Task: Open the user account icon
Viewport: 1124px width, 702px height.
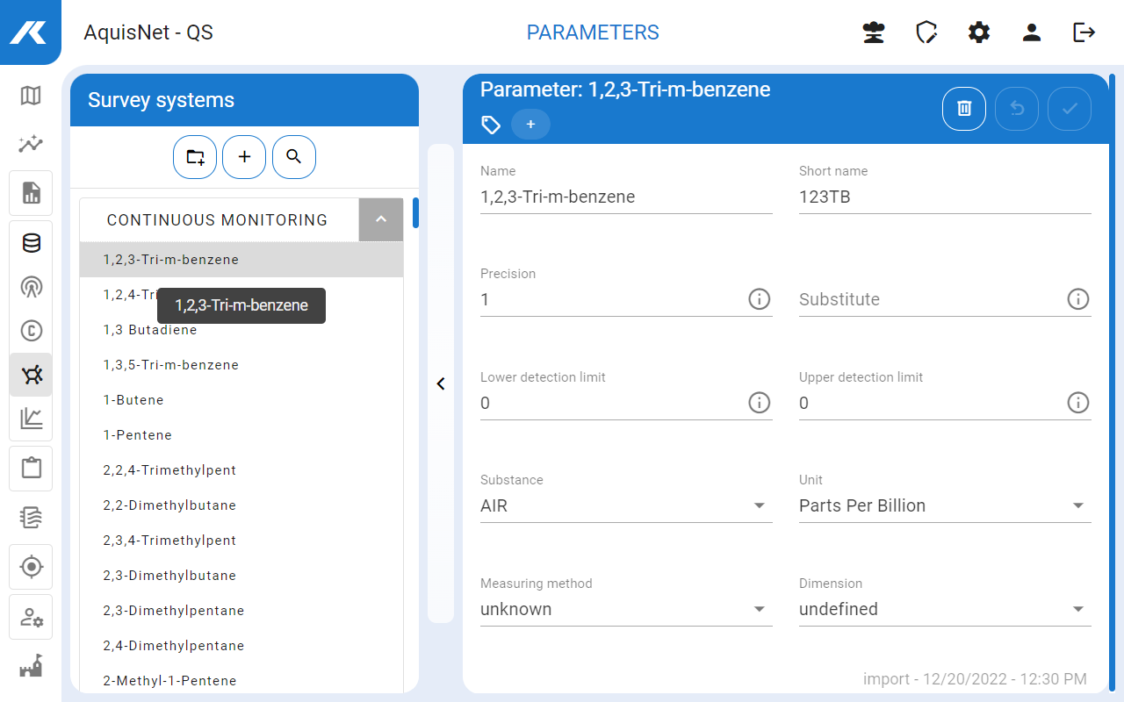Action: pos(1032,32)
